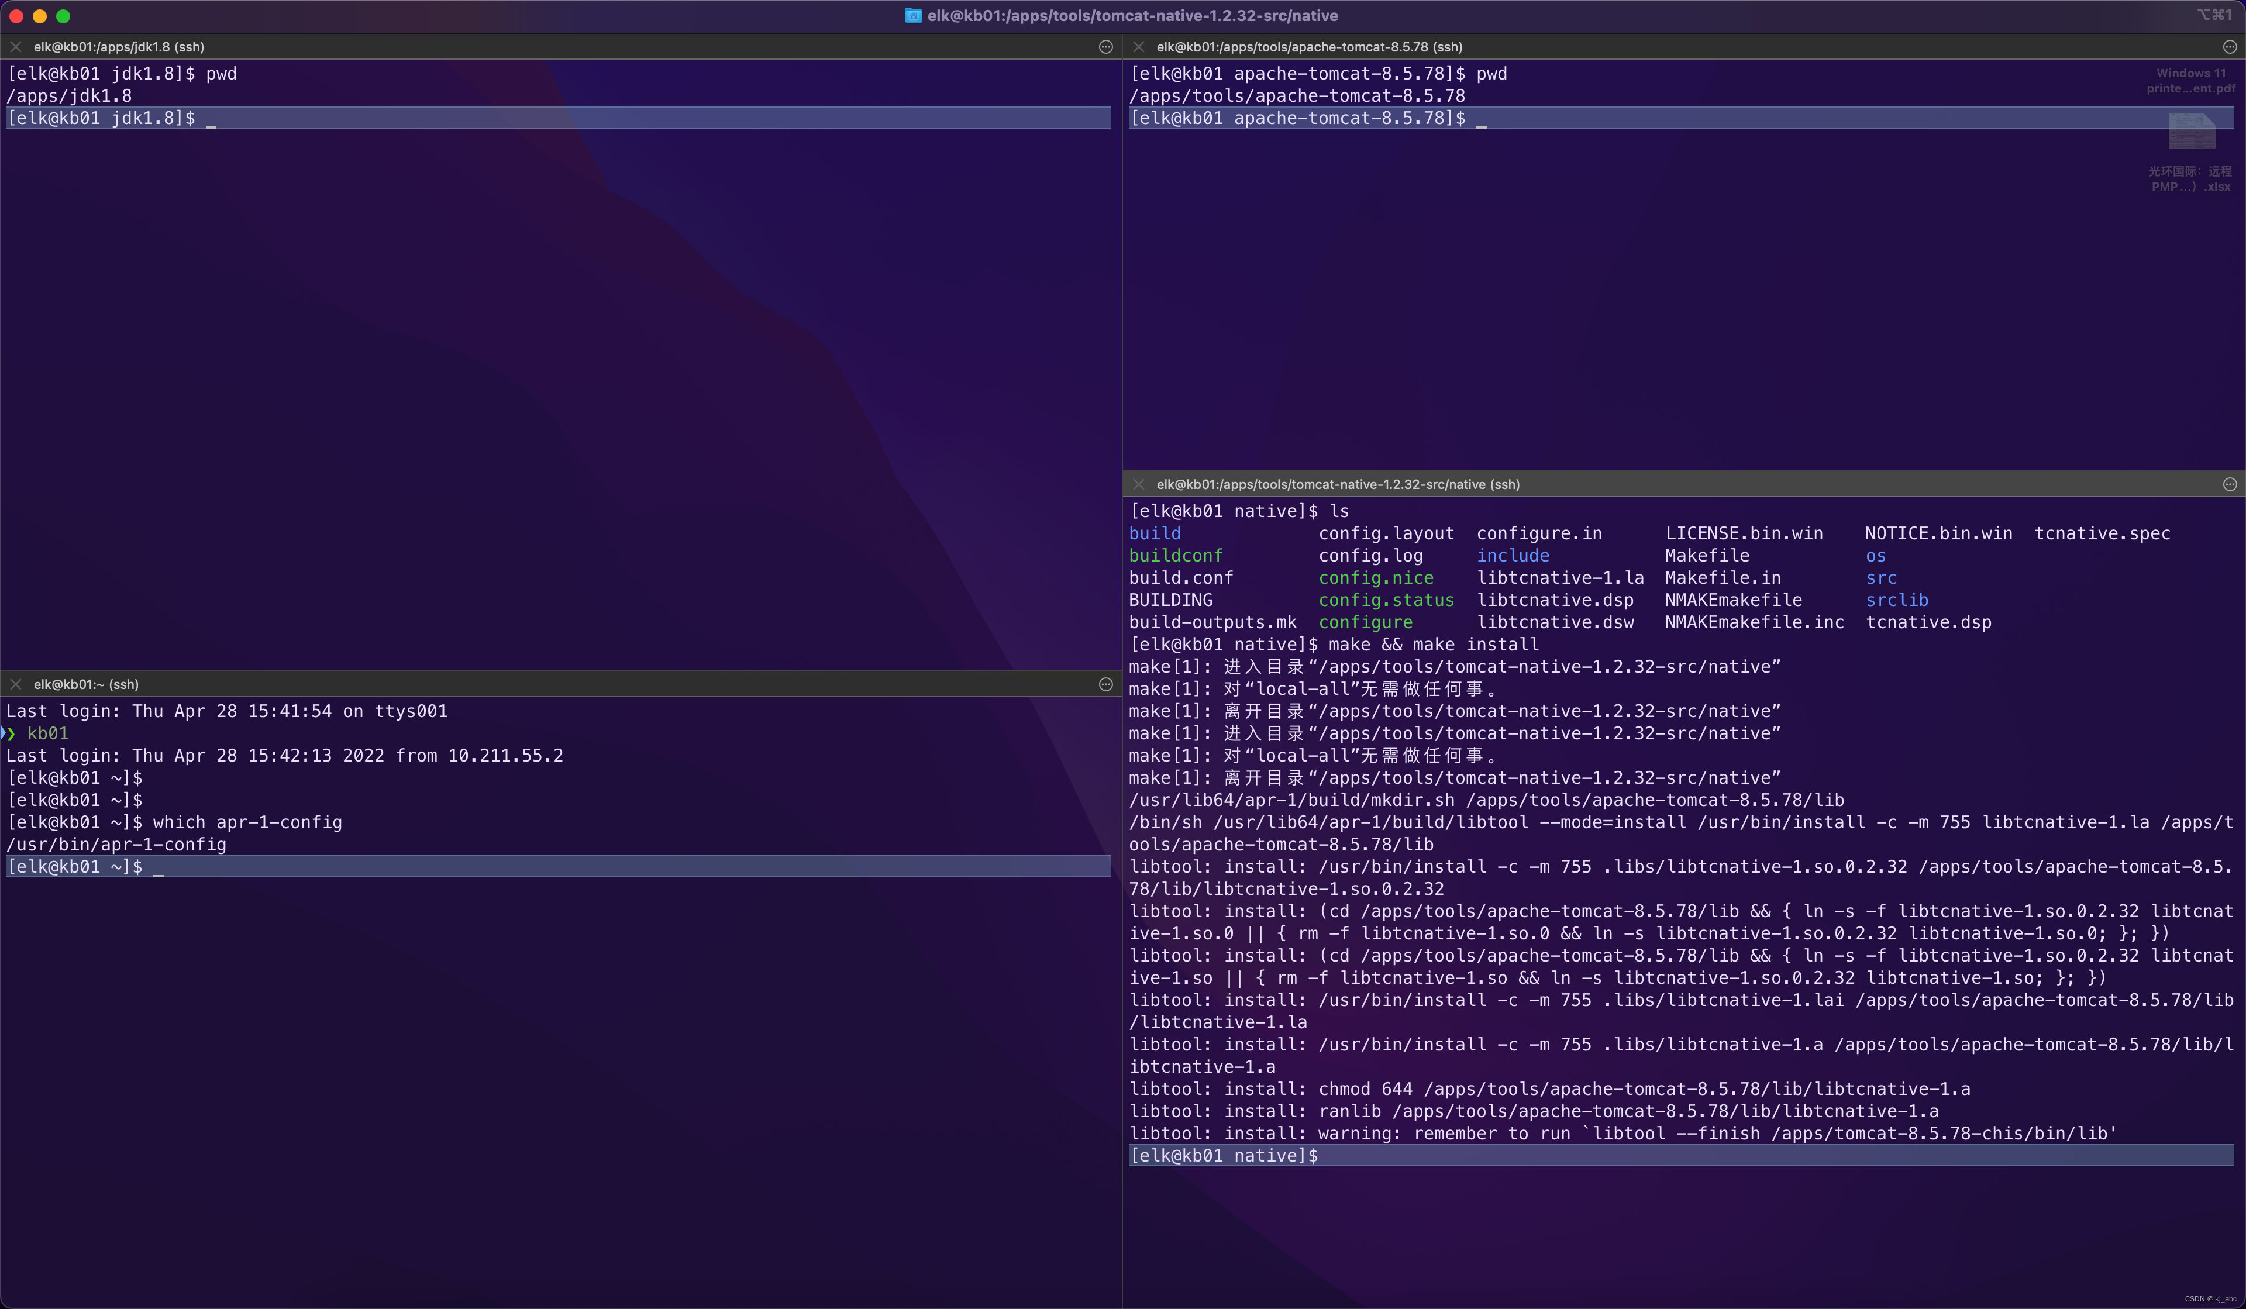Close the jdk1.8 ssh pane

15,47
